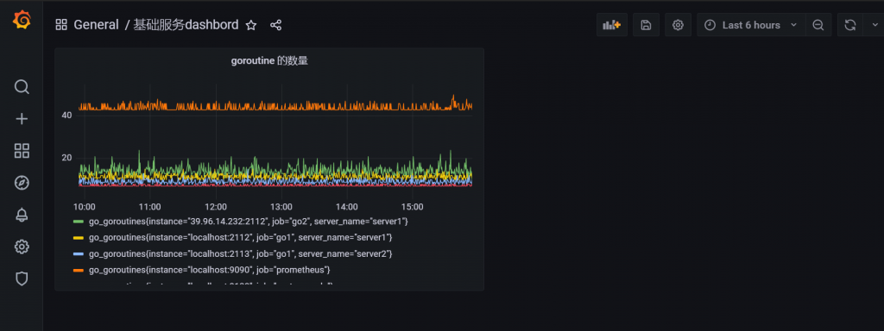
Task: Click the green color swatch for go2 series
Action: coord(79,222)
